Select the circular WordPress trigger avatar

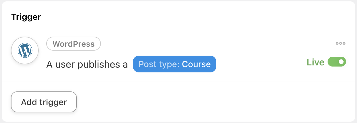coord(25,51)
